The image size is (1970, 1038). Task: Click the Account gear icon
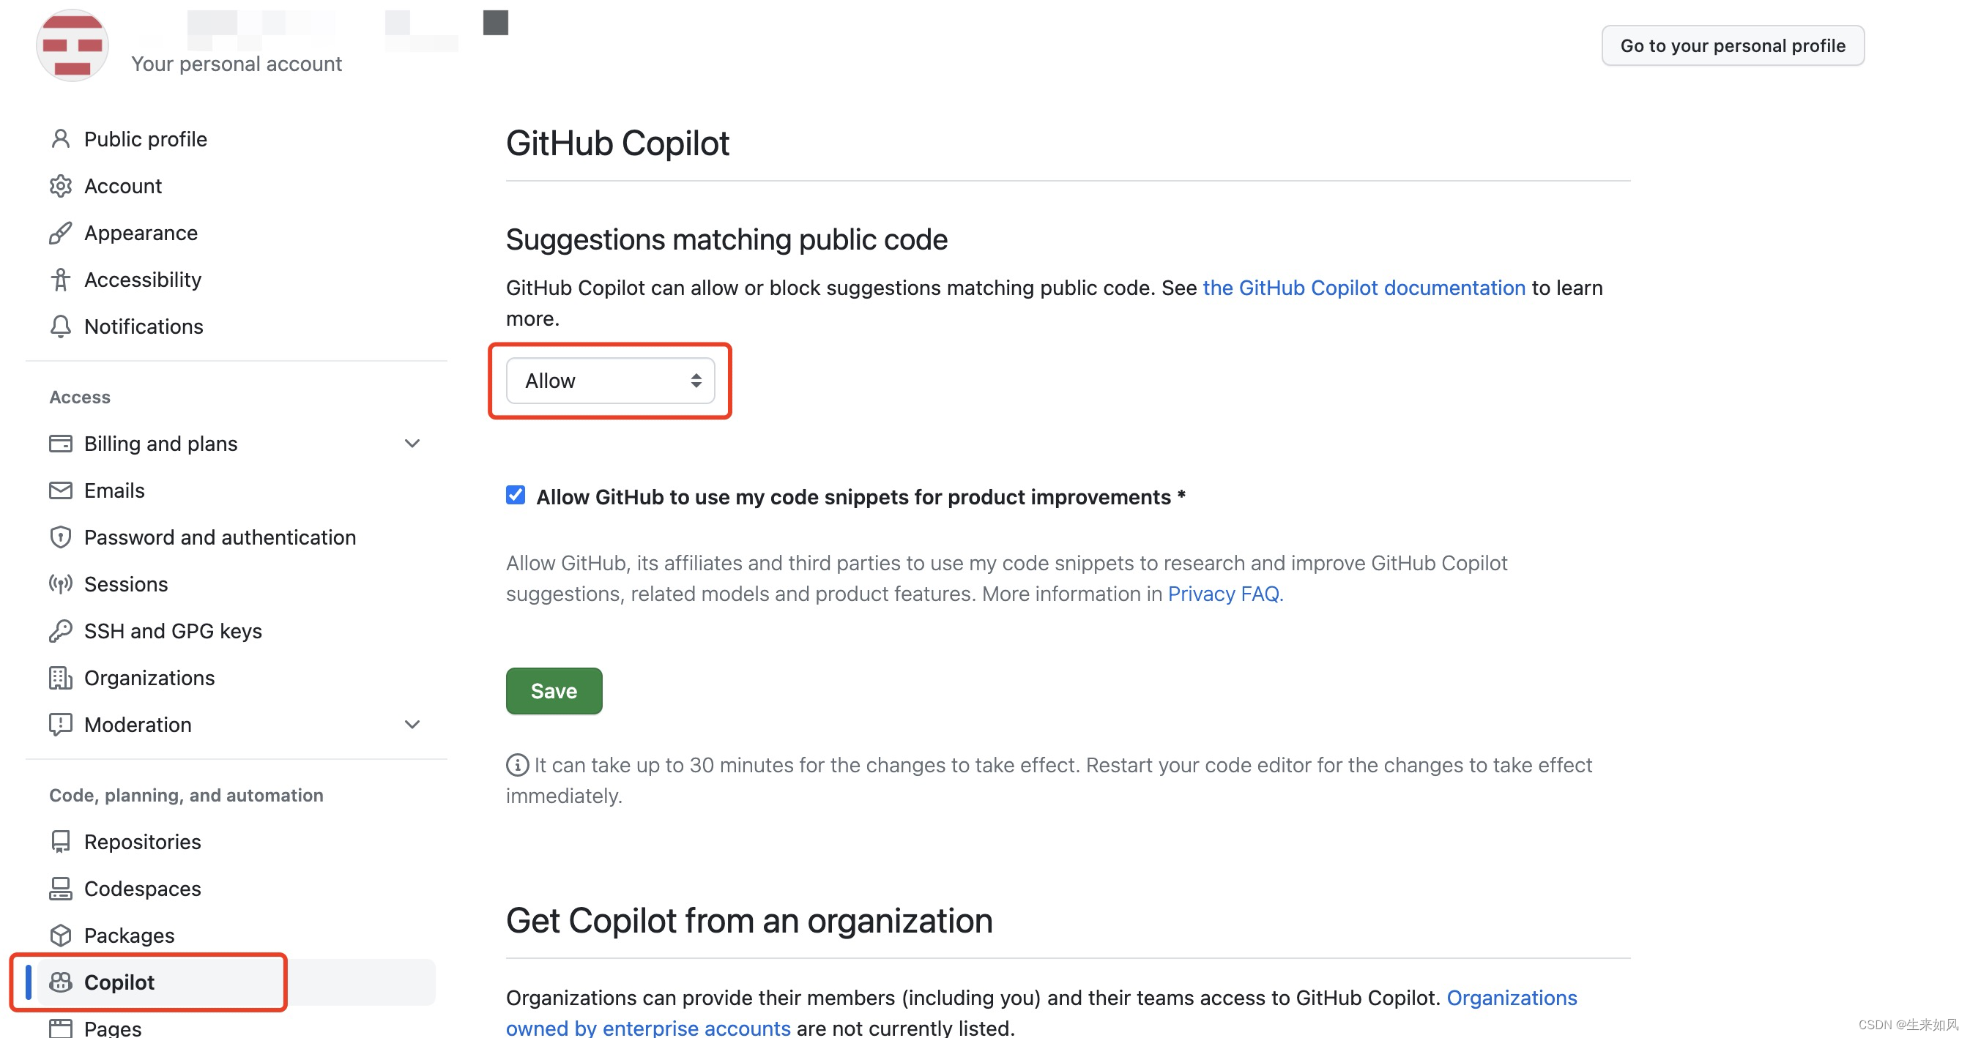[x=60, y=186]
